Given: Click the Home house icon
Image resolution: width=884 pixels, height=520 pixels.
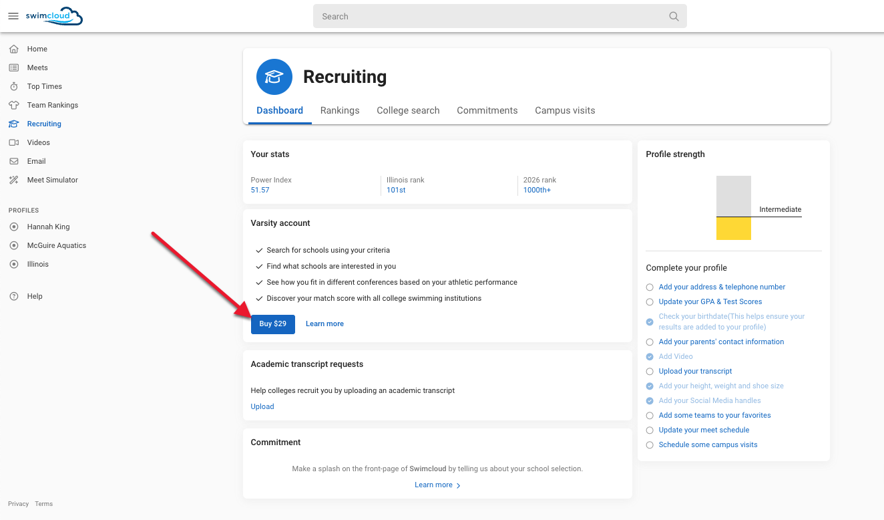Looking at the screenshot, I should pos(14,49).
